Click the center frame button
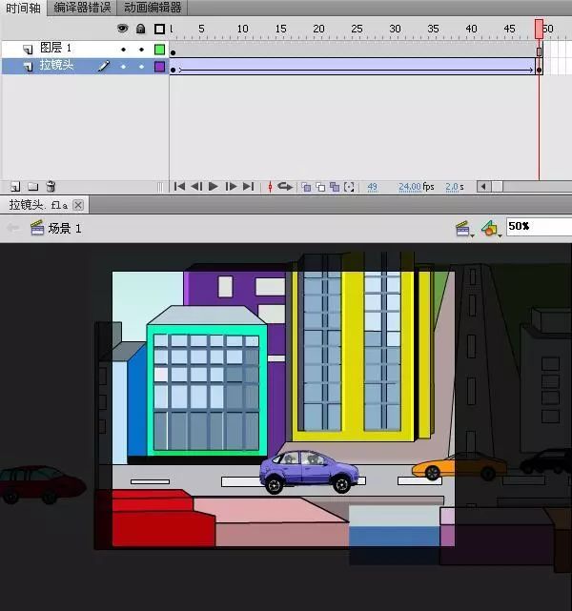 (x=270, y=187)
